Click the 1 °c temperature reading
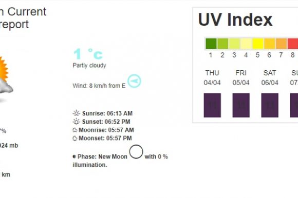Screen dimensions: 298x198 [x=88, y=54]
